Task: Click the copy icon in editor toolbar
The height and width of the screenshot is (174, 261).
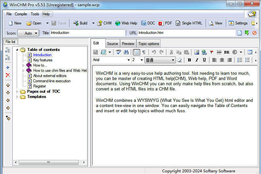Action: tap(179, 52)
